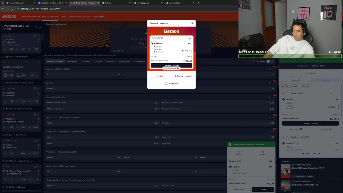Click live streaming filter icon beside Partidos en Vivo
Viewport: 343px width, 193px height.
tap(40, 27)
